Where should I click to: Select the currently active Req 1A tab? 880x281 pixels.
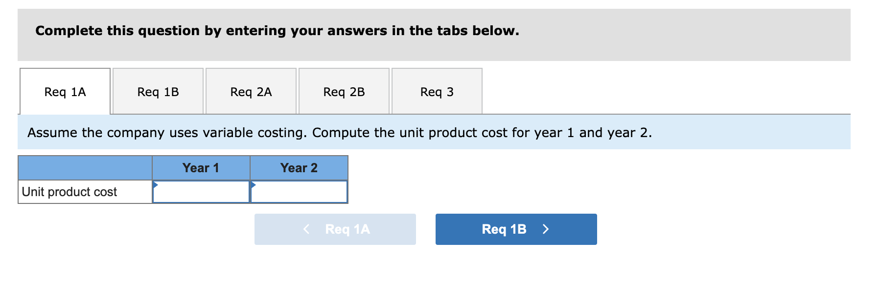pyautogui.click(x=64, y=91)
